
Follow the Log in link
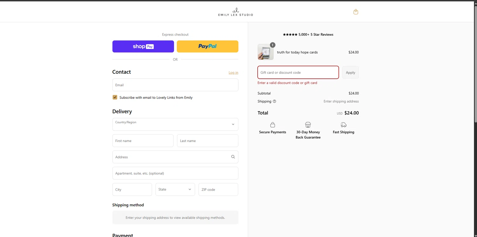[x=233, y=73]
